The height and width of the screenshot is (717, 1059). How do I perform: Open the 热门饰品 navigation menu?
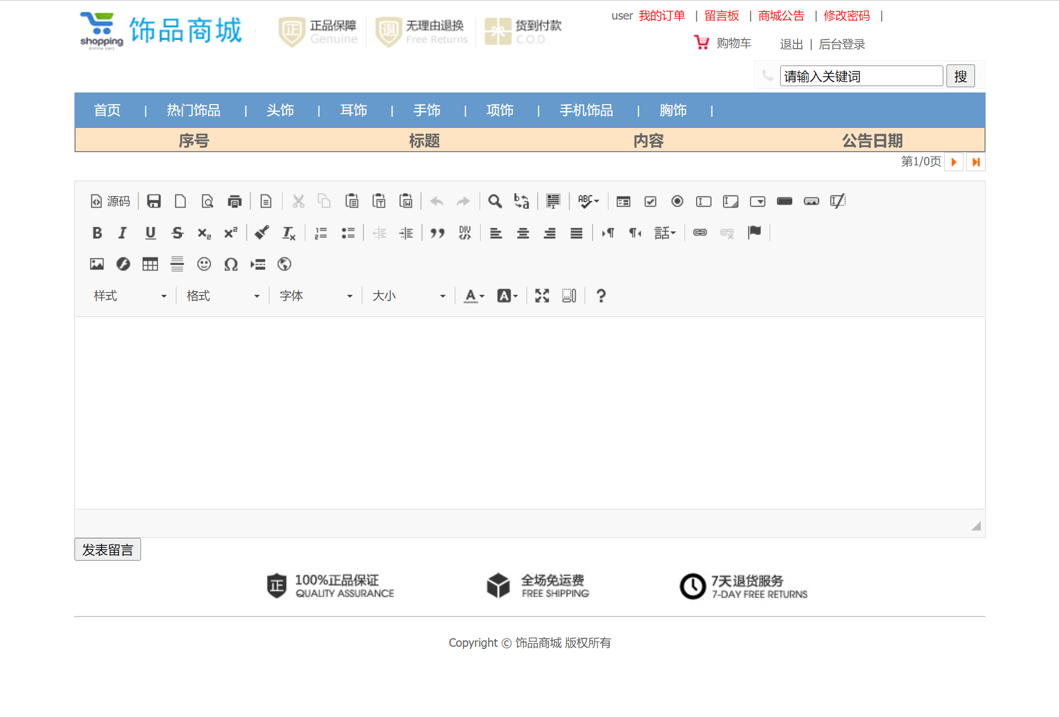click(x=193, y=110)
